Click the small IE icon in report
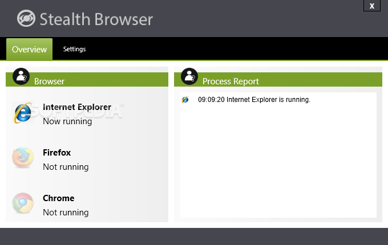 [x=185, y=100]
